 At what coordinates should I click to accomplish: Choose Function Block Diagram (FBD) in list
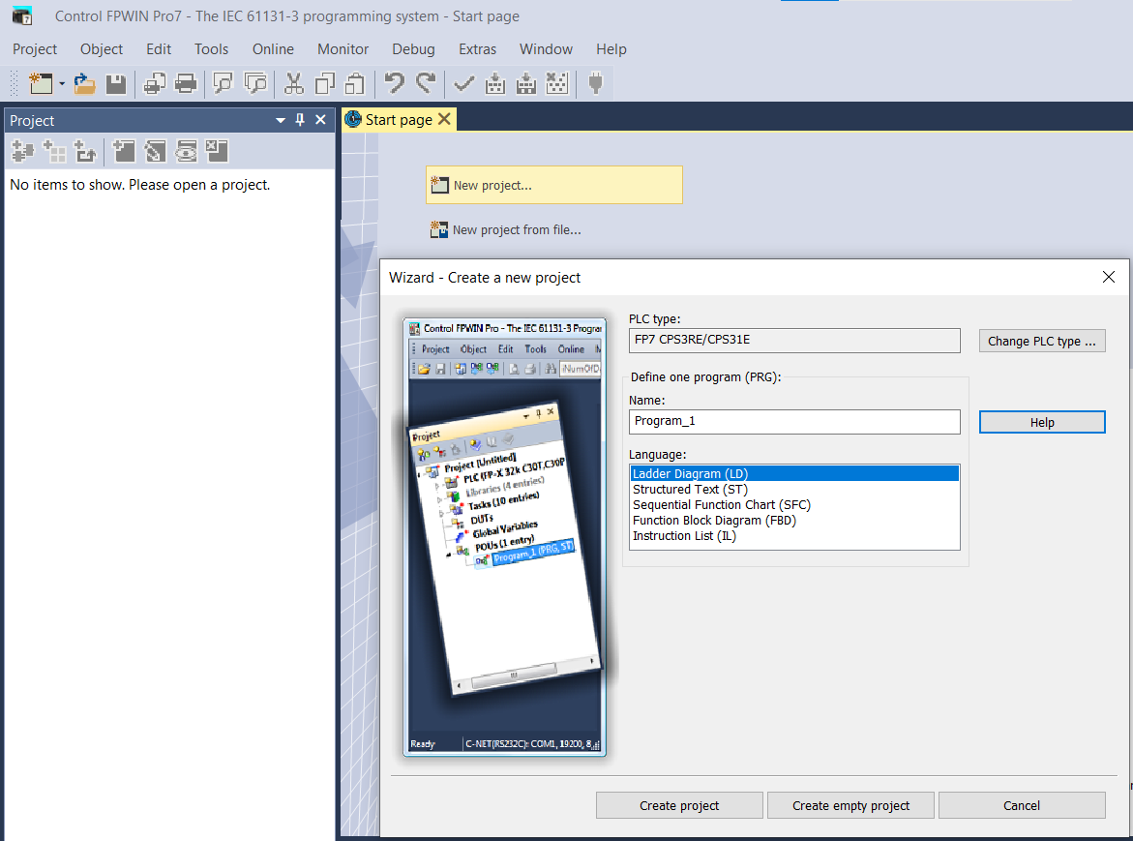point(714,521)
